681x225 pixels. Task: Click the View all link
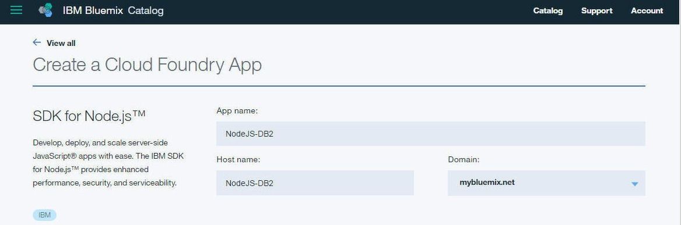tap(61, 43)
